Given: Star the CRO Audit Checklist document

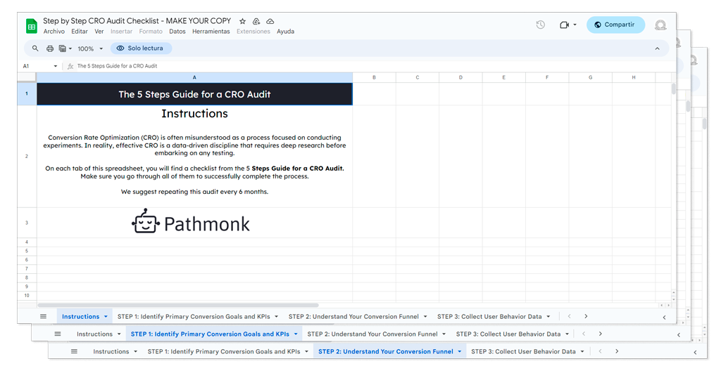Looking at the screenshot, I should pyautogui.click(x=243, y=22).
